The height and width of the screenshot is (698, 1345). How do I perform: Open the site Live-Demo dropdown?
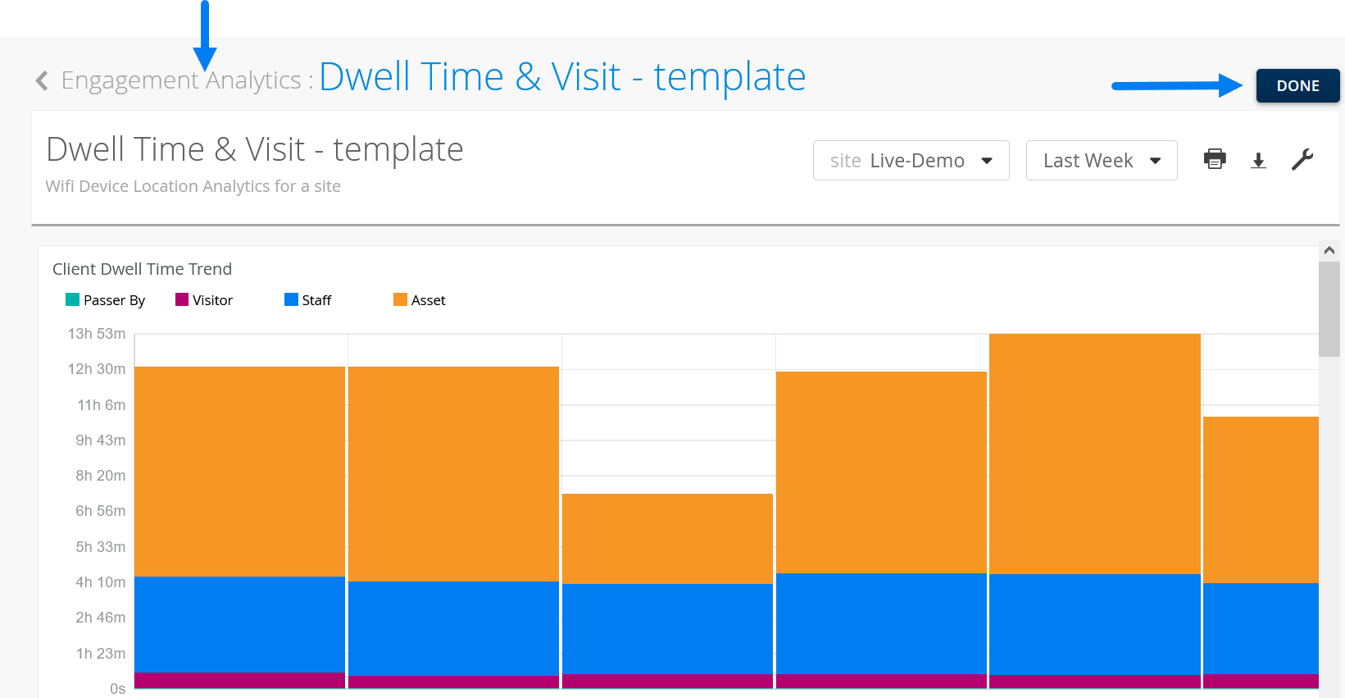pos(911,161)
